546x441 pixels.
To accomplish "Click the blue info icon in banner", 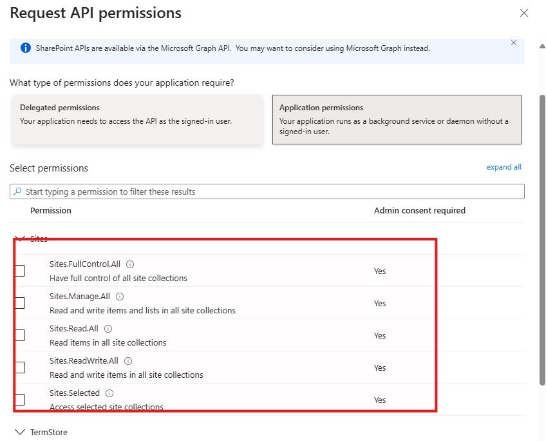I will pyautogui.click(x=25, y=48).
